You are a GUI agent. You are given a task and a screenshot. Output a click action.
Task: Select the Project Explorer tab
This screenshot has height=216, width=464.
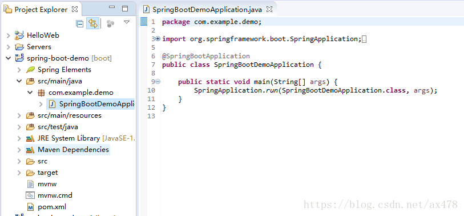point(41,10)
